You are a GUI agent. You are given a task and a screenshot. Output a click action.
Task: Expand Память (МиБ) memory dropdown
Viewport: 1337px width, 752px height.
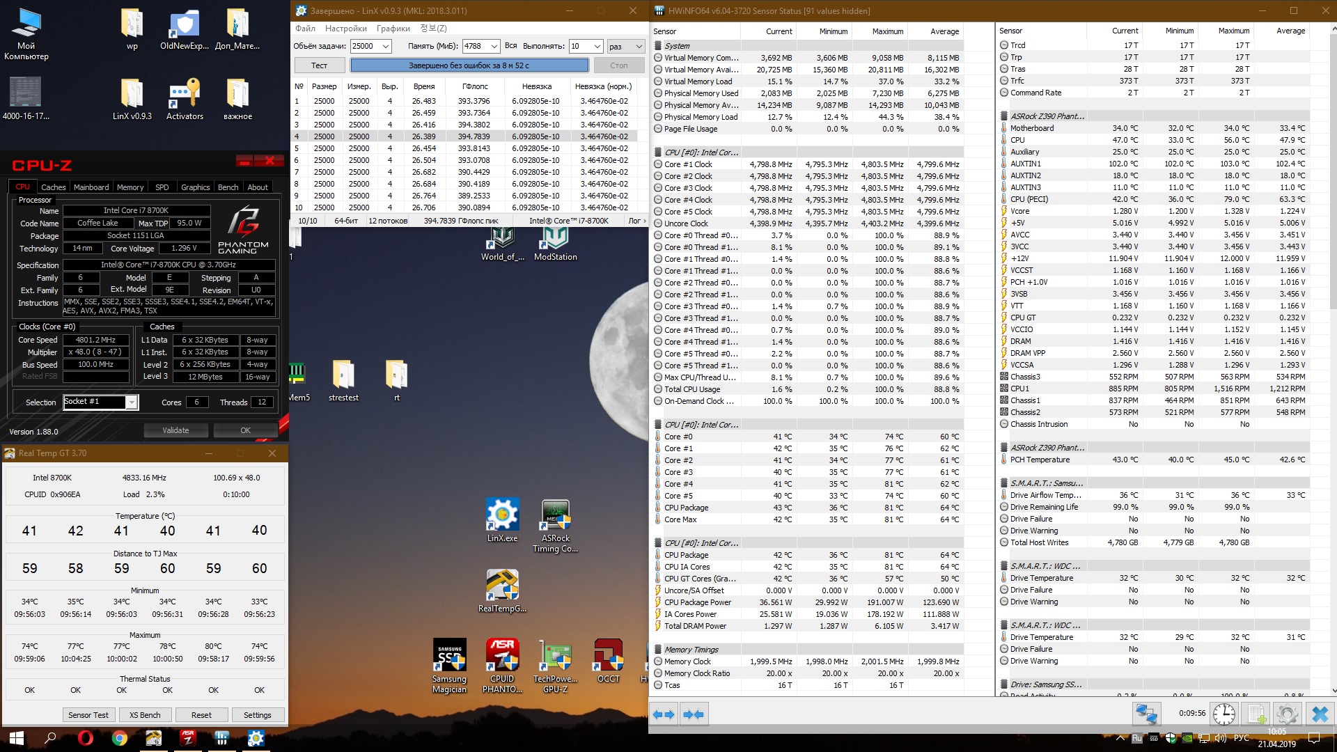(494, 46)
